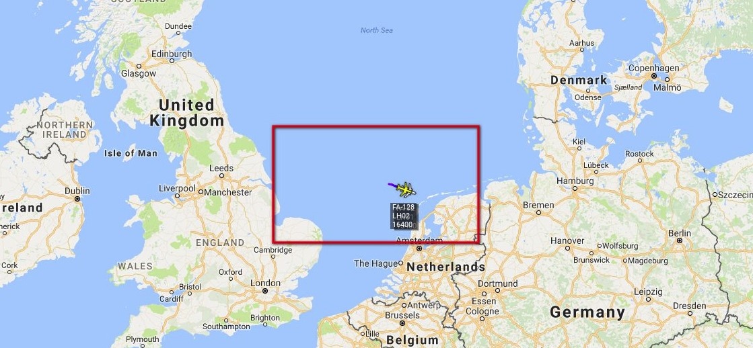
Task: Click the purple flight trail behind aircraft
Action: pyautogui.click(x=393, y=185)
